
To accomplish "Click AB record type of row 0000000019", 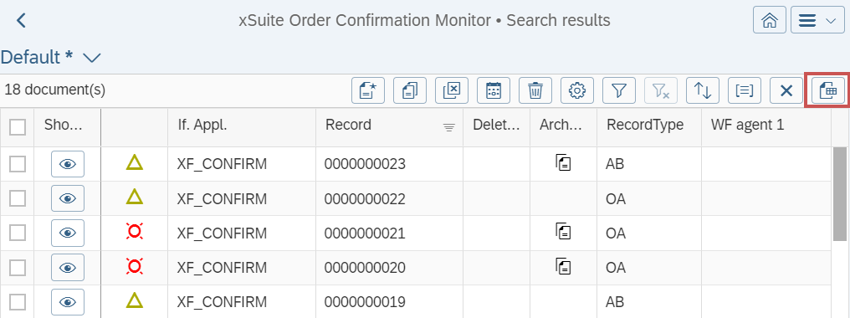I will click(x=615, y=302).
